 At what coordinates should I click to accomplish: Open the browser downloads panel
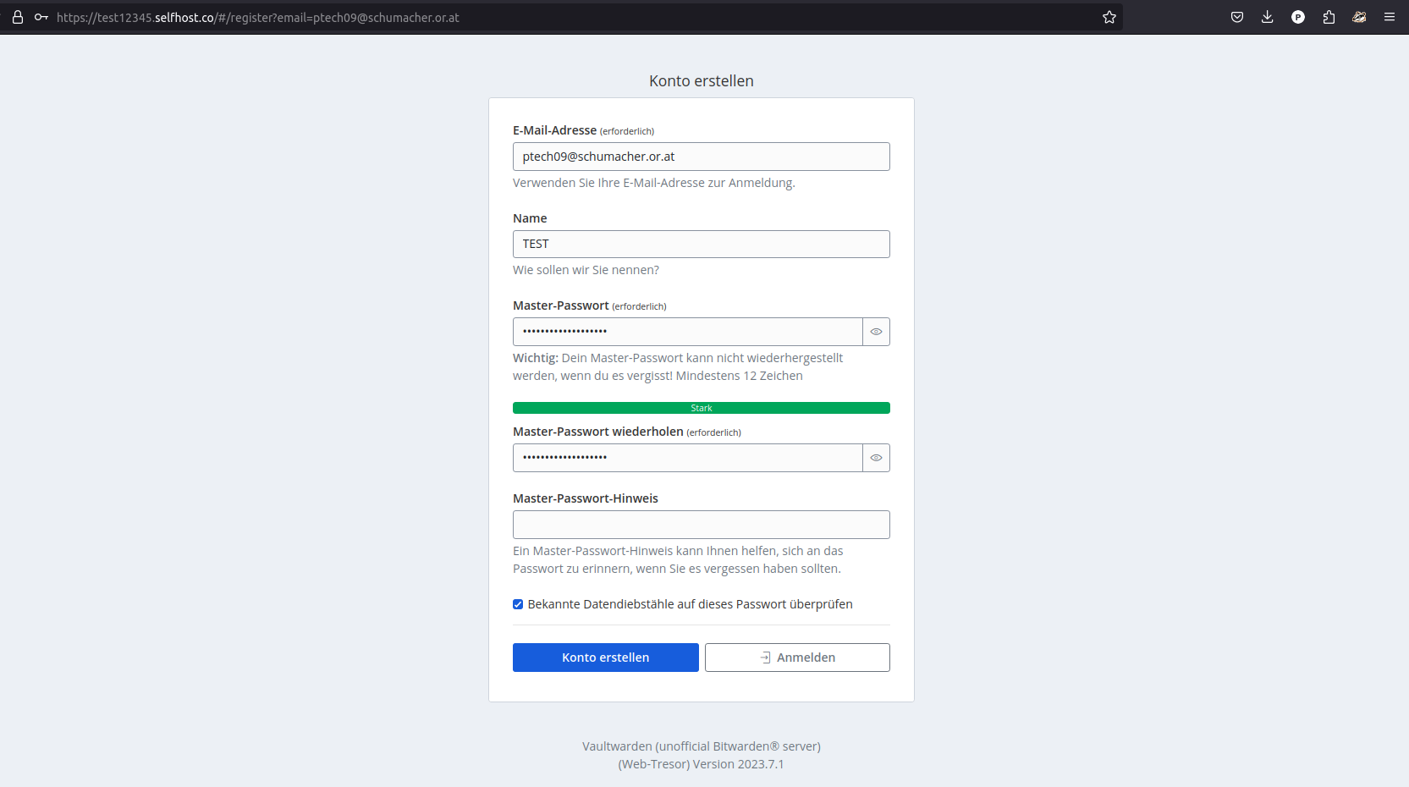click(x=1267, y=17)
